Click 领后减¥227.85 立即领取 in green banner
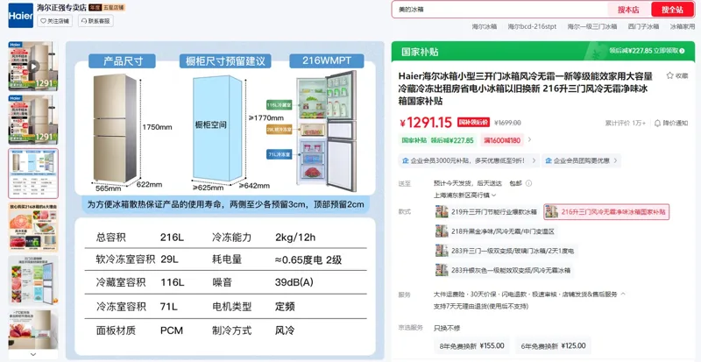Viewport: 701px width, 362px height. click(647, 51)
